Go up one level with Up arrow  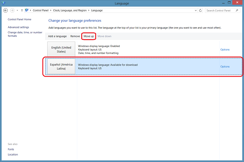point(22,11)
